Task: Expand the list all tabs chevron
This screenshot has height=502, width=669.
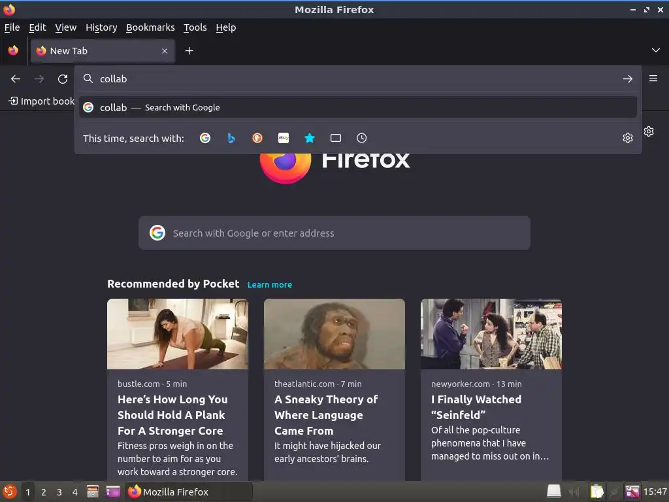Action: (656, 50)
